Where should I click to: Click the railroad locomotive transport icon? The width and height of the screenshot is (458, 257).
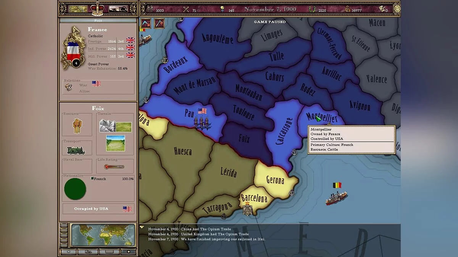[x=76, y=150]
